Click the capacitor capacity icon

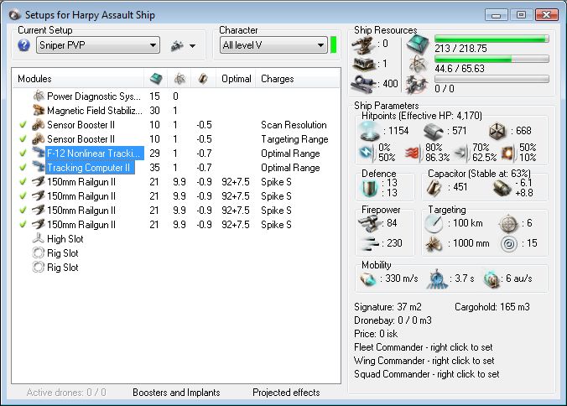tap(434, 187)
